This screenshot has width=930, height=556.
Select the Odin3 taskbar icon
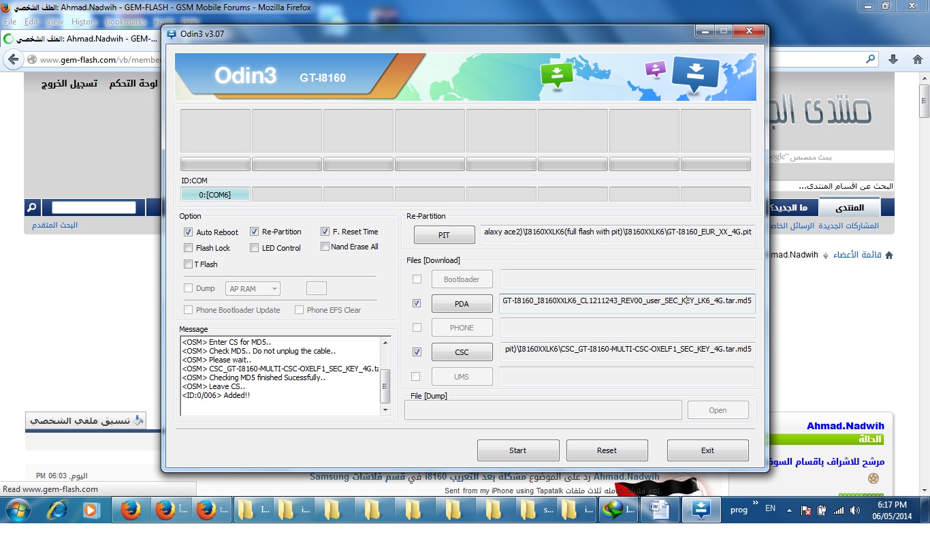pos(701,510)
